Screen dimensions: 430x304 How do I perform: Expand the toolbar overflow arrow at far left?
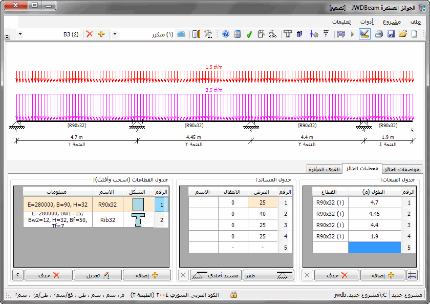[x=7, y=37]
